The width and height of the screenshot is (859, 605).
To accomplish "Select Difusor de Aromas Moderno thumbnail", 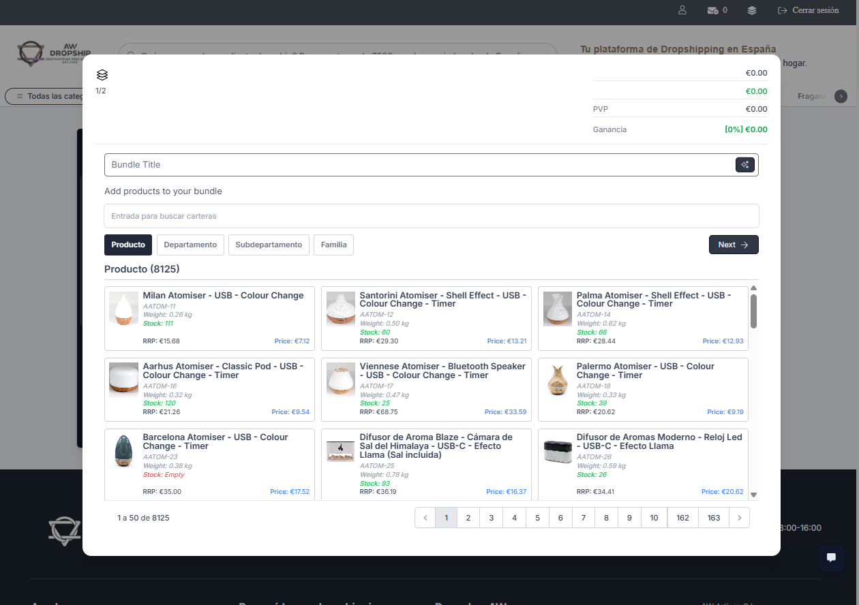I will pos(558,450).
